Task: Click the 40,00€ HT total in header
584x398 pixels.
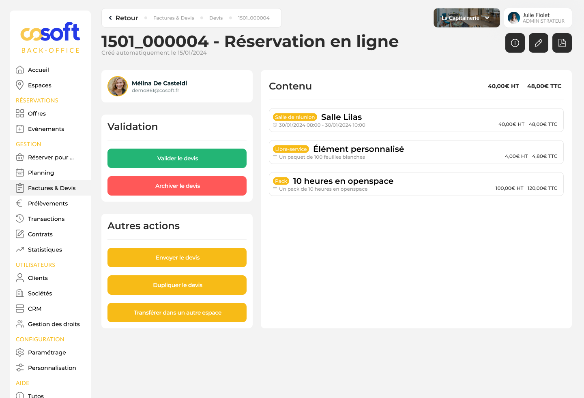Action: (x=503, y=86)
